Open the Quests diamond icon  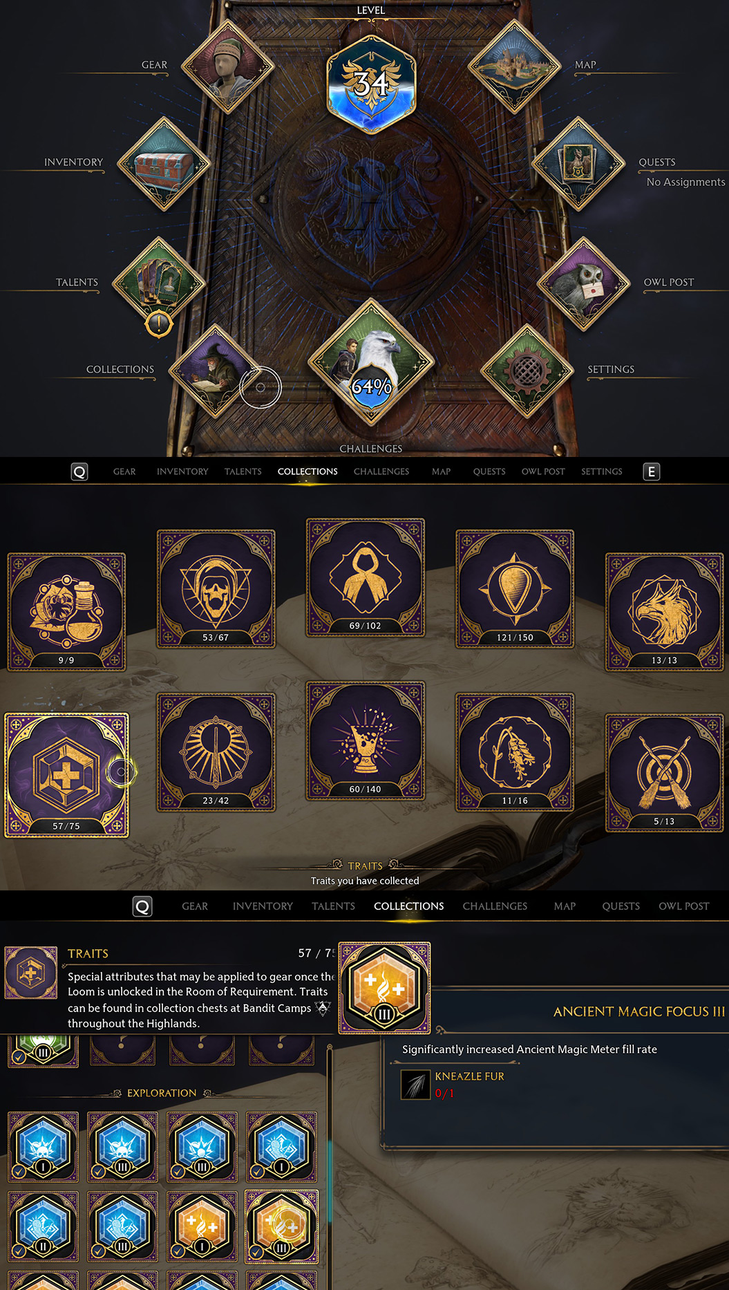pos(578,164)
